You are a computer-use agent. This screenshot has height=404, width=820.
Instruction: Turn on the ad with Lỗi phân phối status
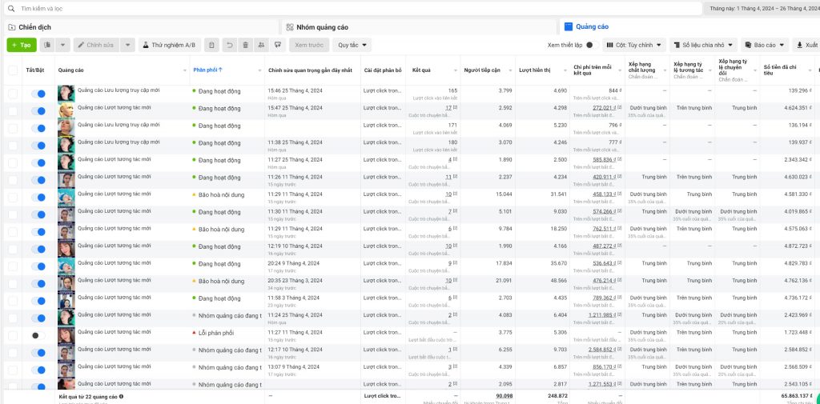pos(38,335)
